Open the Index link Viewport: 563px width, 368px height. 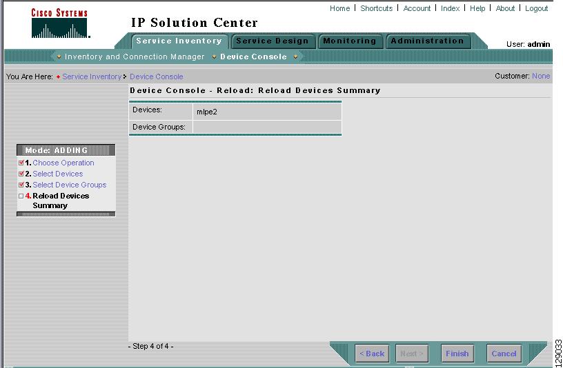coord(450,8)
